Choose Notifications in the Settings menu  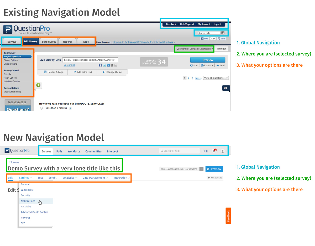coord(36,201)
